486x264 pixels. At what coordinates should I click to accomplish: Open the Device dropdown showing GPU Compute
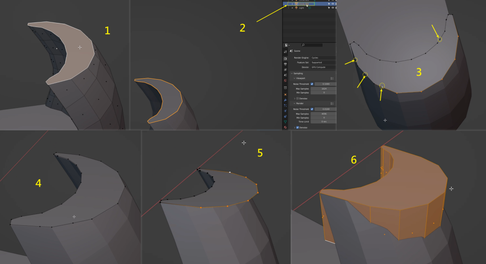click(x=323, y=67)
